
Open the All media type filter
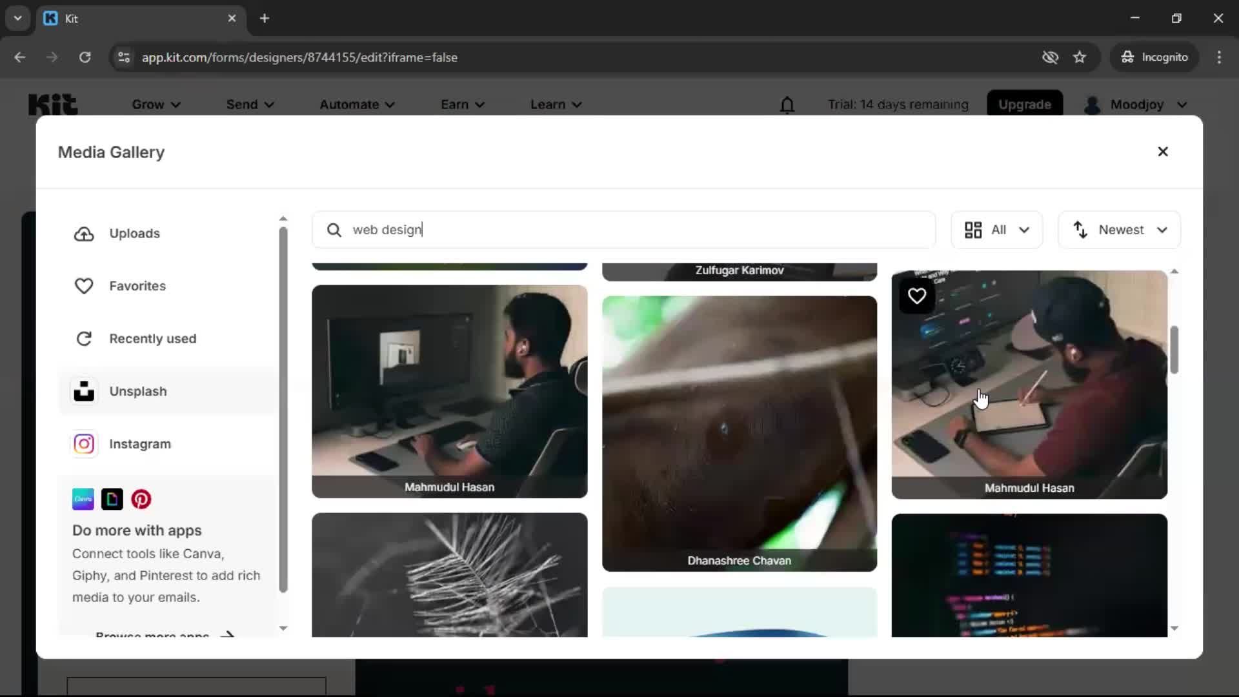pyautogui.click(x=996, y=230)
